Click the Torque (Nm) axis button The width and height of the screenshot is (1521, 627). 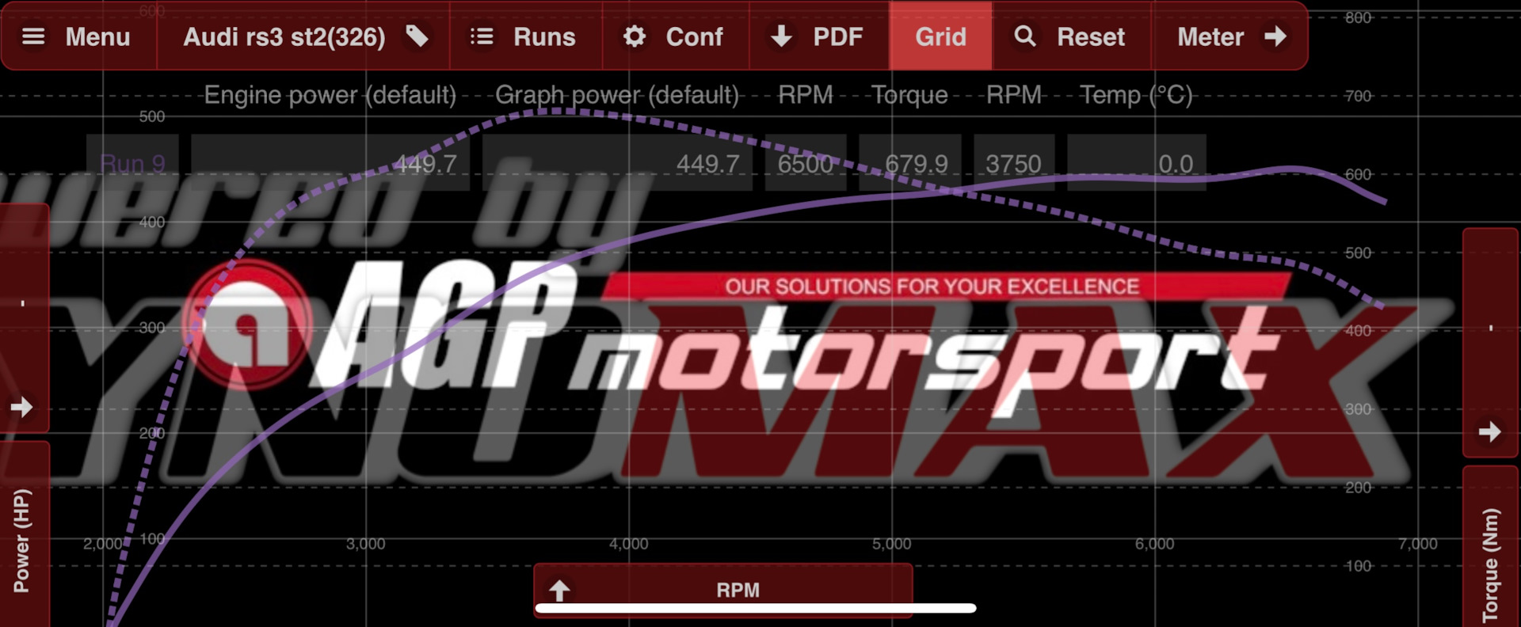pyautogui.click(x=1491, y=548)
